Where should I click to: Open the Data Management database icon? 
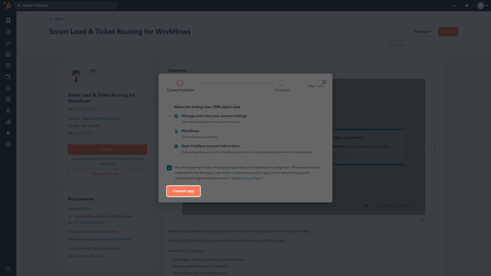tap(8, 99)
